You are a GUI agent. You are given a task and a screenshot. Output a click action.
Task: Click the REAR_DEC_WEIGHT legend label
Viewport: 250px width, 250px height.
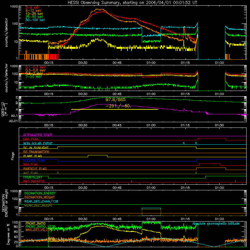coord(38,206)
